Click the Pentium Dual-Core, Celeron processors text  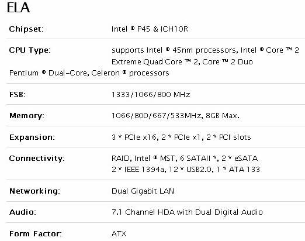pos(89,73)
